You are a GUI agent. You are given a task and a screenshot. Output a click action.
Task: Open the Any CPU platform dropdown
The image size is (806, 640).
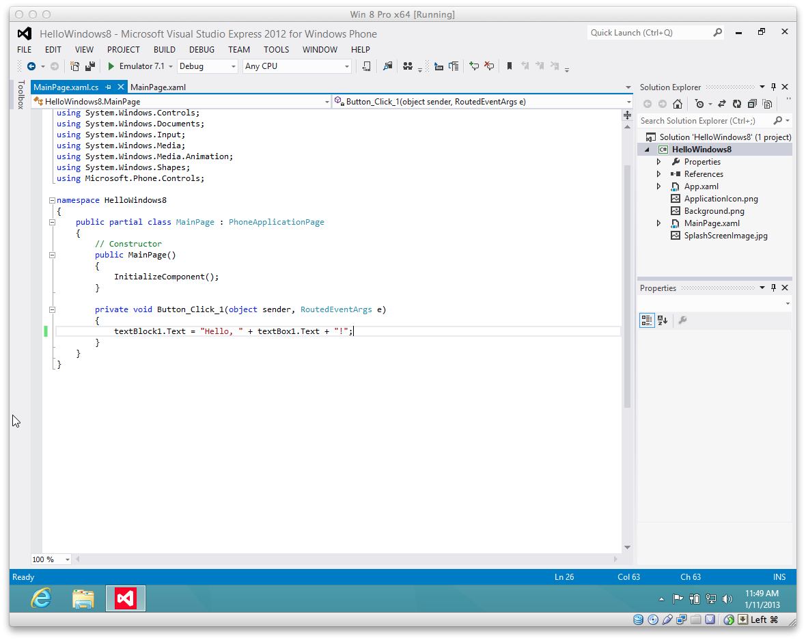coord(296,66)
